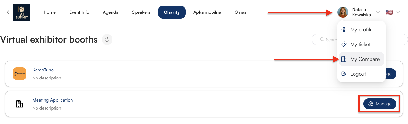The image size is (408, 124).
Task: Refresh the virtual exhibitor booths list
Action: (x=107, y=40)
